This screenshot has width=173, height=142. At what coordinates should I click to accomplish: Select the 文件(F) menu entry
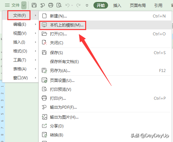pos(21,15)
